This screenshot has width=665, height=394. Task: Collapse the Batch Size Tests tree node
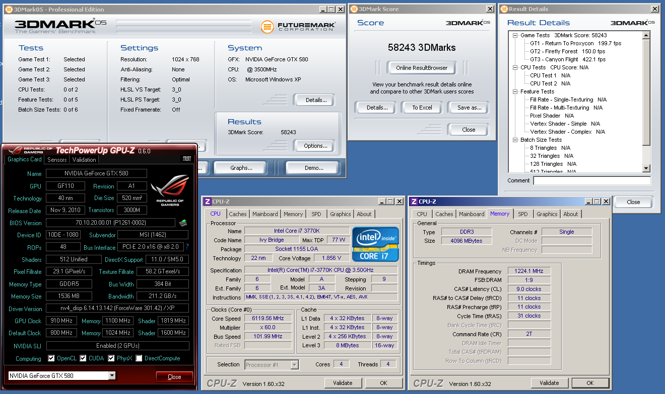515,140
